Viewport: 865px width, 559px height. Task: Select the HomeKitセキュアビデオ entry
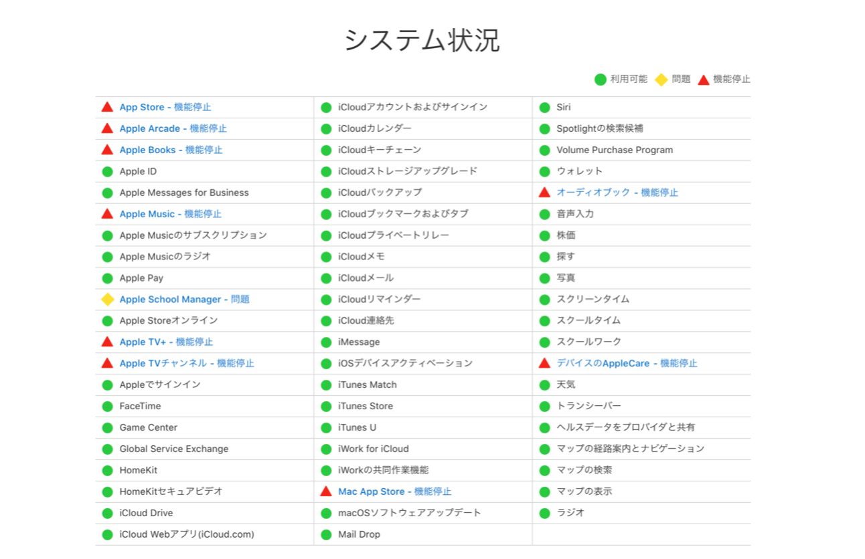tap(171, 491)
